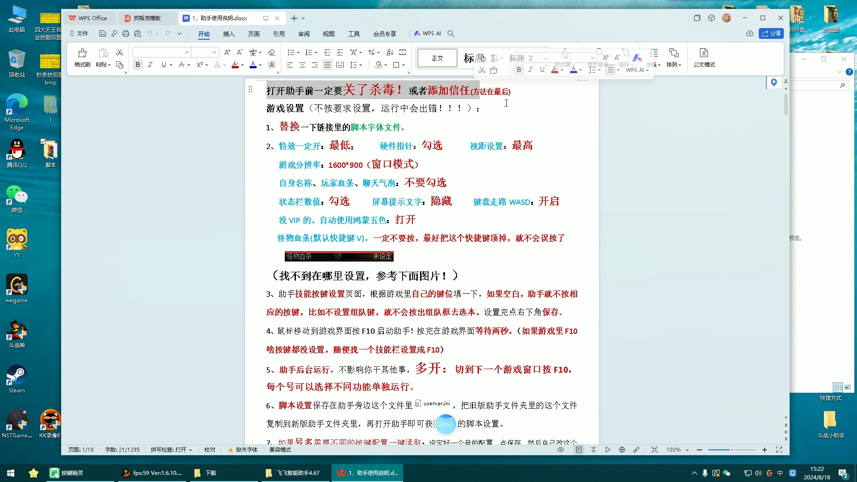Click the WPS AI assistant icon
Viewport: 857px width, 482px height.
426,33
